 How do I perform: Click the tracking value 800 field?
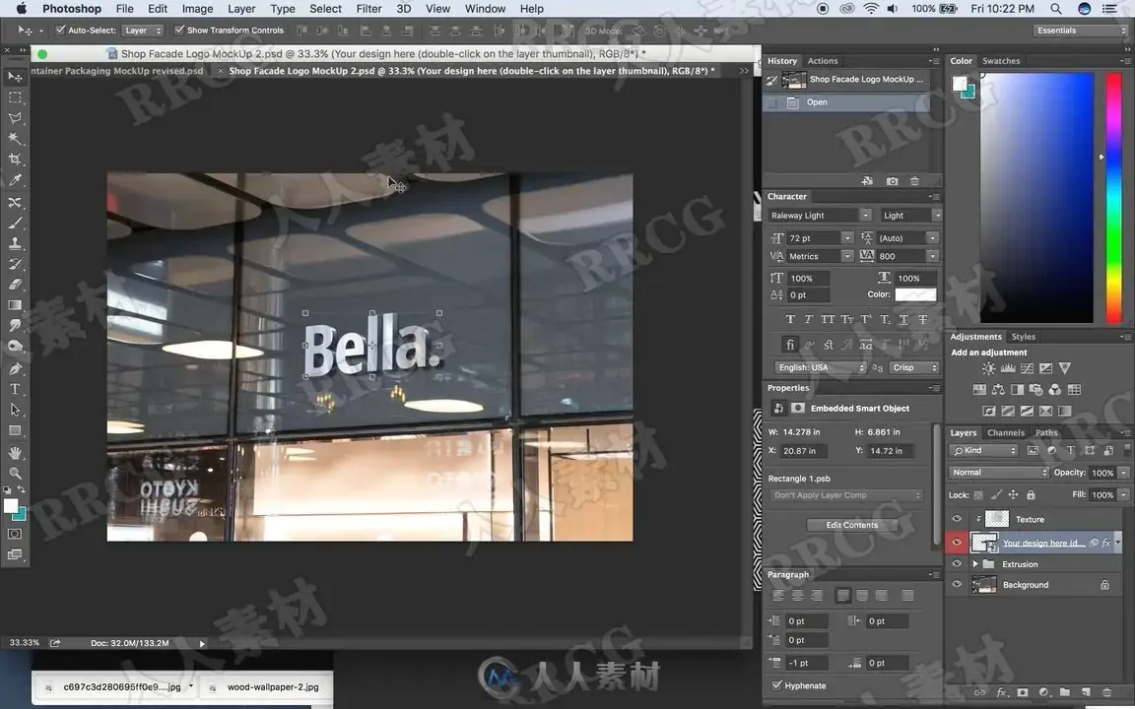[901, 256]
